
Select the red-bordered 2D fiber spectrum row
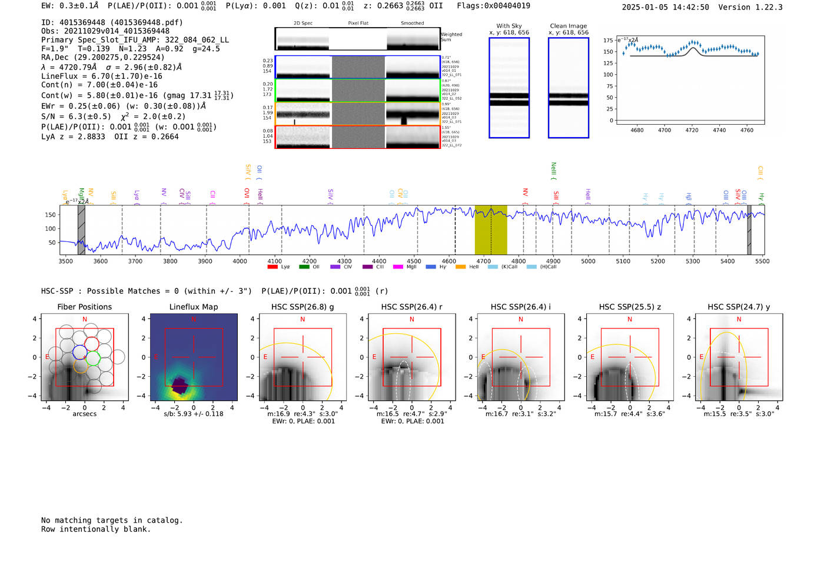pyautogui.click(x=357, y=137)
